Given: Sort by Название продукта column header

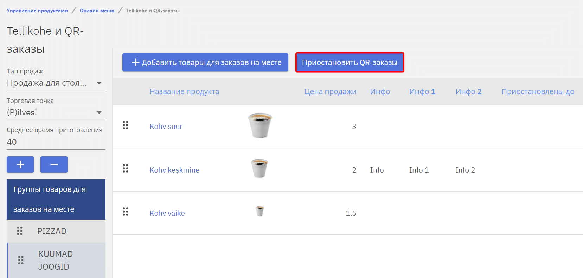Looking at the screenshot, I should coord(184,92).
